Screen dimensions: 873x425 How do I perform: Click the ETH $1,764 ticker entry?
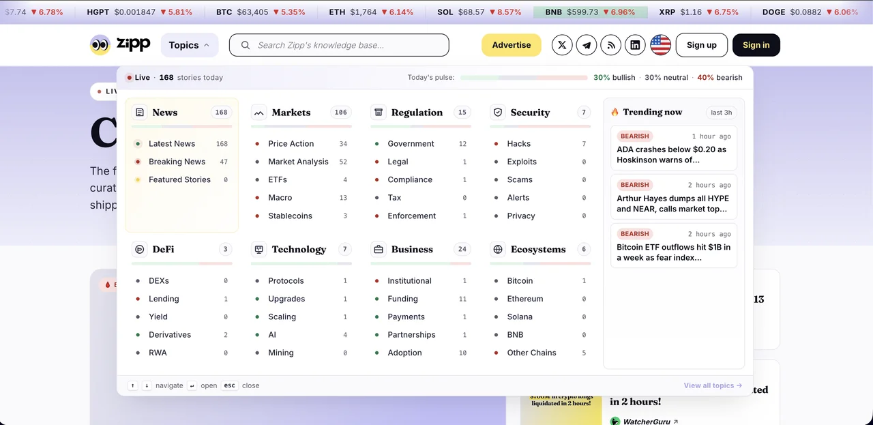(370, 12)
